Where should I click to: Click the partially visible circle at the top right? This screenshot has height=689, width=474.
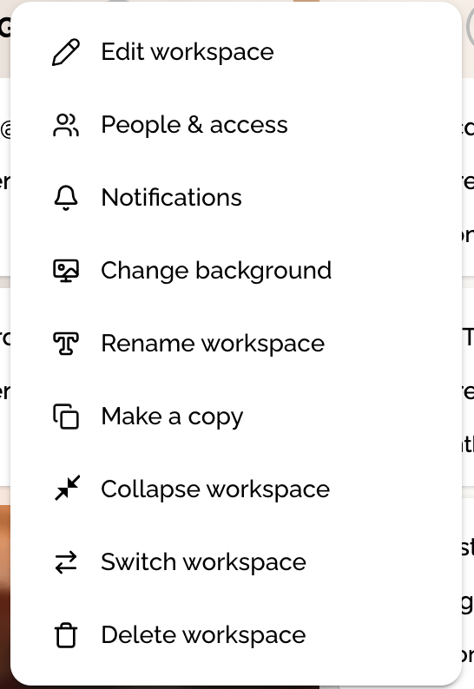click(470, 26)
